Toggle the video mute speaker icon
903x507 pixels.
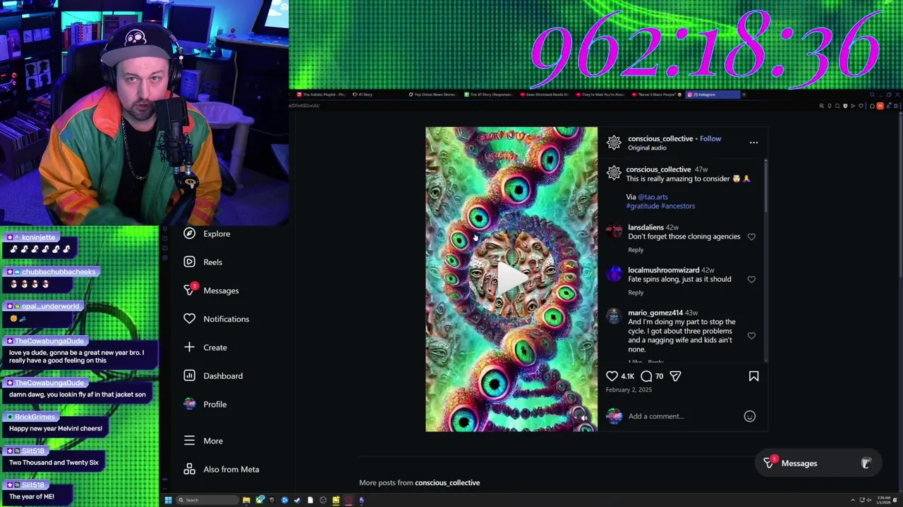pyautogui.click(x=583, y=418)
